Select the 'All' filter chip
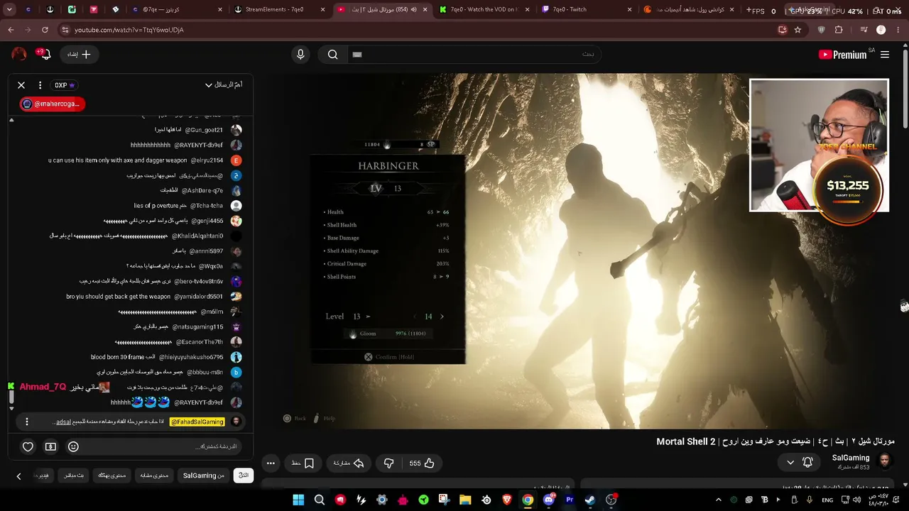The width and height of the screenshot is (909, 511). pos(244,476)
